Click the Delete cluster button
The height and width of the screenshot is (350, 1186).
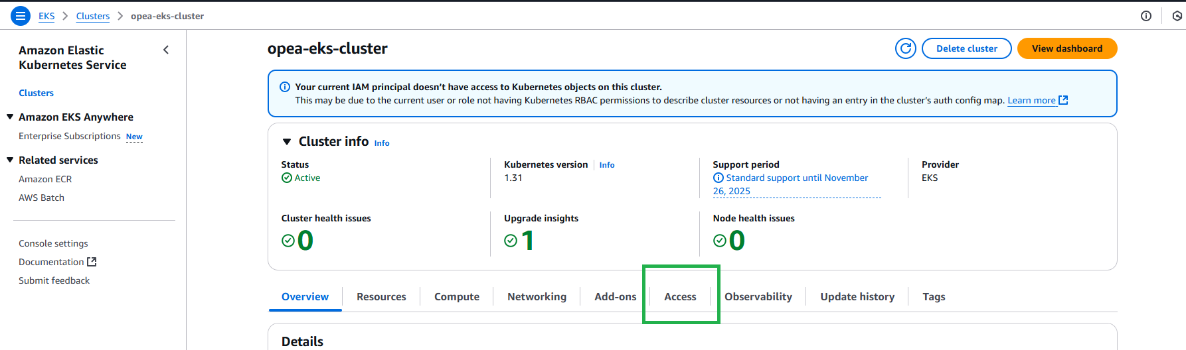[x=967, y=48]
